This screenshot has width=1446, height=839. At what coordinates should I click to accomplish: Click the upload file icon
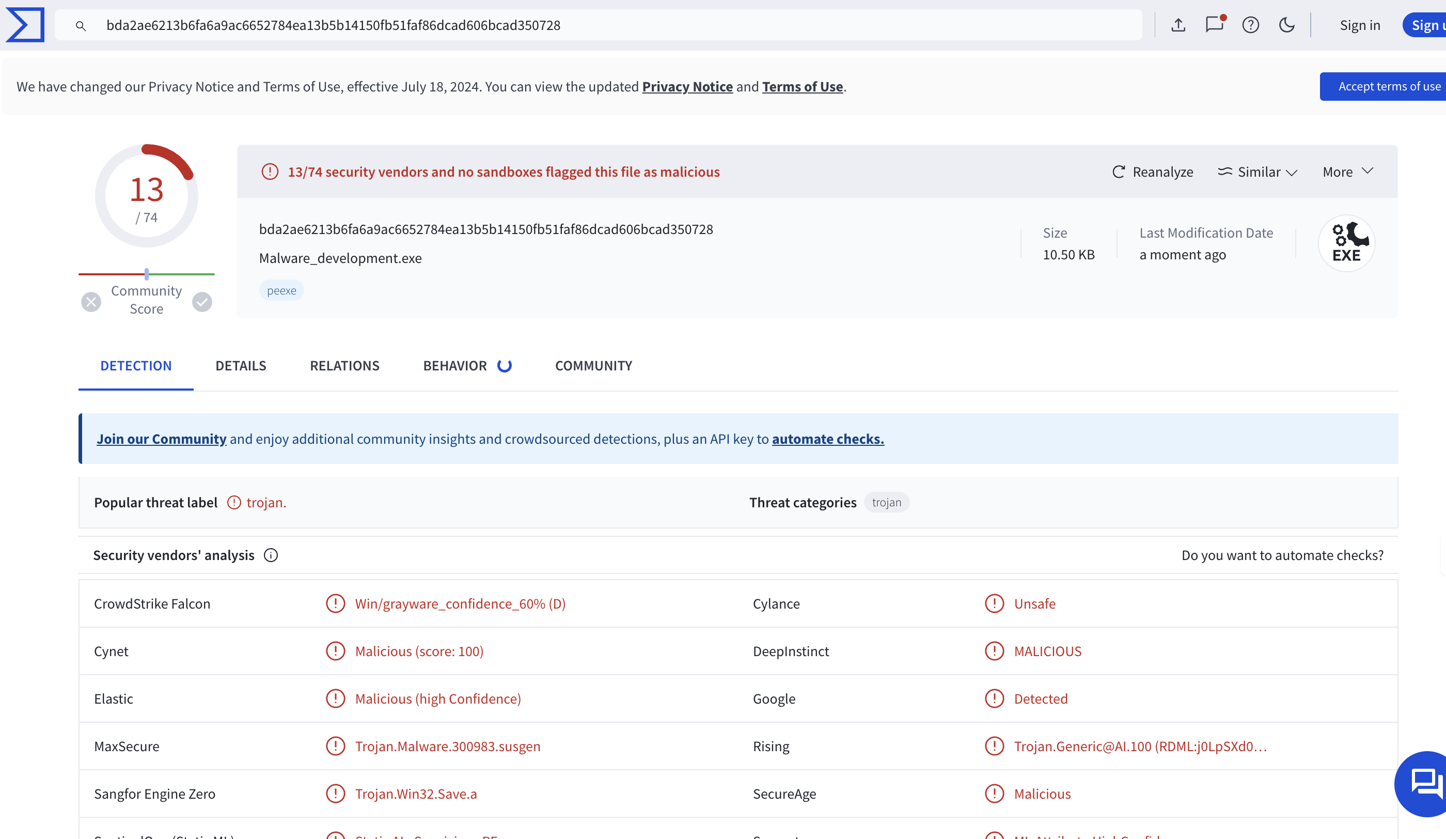click(1178, 25)
